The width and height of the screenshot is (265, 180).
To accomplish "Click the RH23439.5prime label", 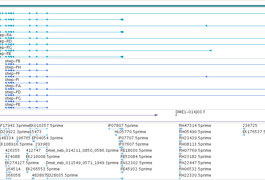I will (x=195, y=138).
